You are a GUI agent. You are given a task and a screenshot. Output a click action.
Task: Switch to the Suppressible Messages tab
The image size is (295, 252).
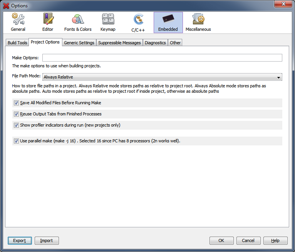click(x=119, y=43)
